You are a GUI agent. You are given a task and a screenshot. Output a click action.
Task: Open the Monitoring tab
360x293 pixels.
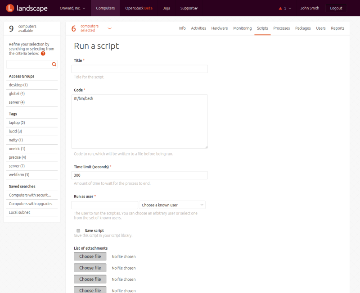pos(242,28)
